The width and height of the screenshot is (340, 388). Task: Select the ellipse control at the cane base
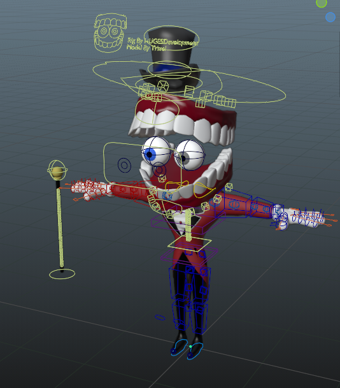tap(62, 274)
